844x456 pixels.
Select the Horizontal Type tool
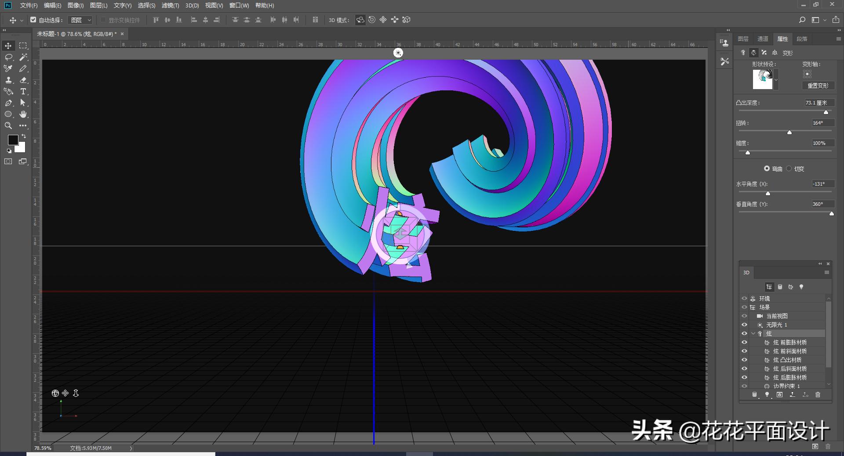click(x=23, y=92)
